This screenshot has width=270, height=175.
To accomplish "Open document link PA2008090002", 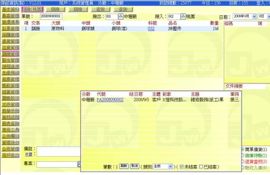I will pyautogui.click(x=110, y=99).
